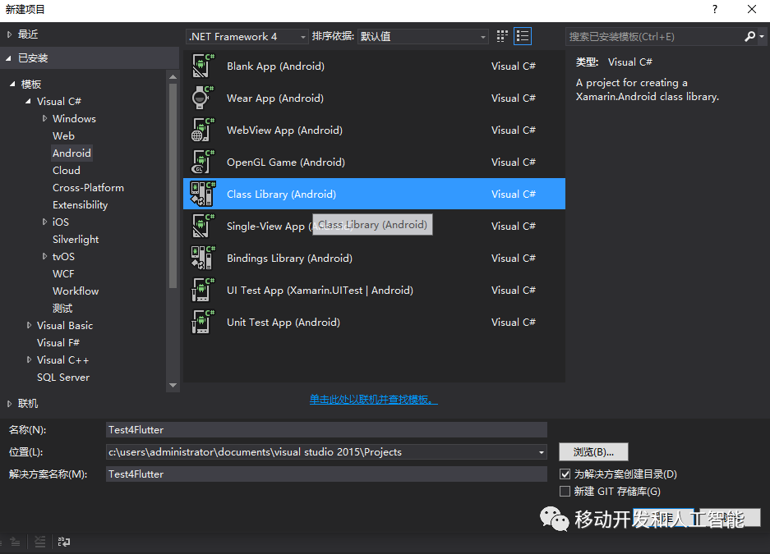Click the template tree vertical scrollbar thumb
Image resolution: width=770 pixels, height=554 pixels.
[173, 185]
